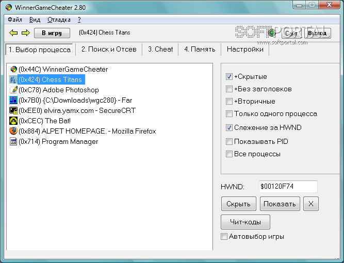Click the В игру button
The height and width of the screenshot is (263, 344).
coord(52,33)
